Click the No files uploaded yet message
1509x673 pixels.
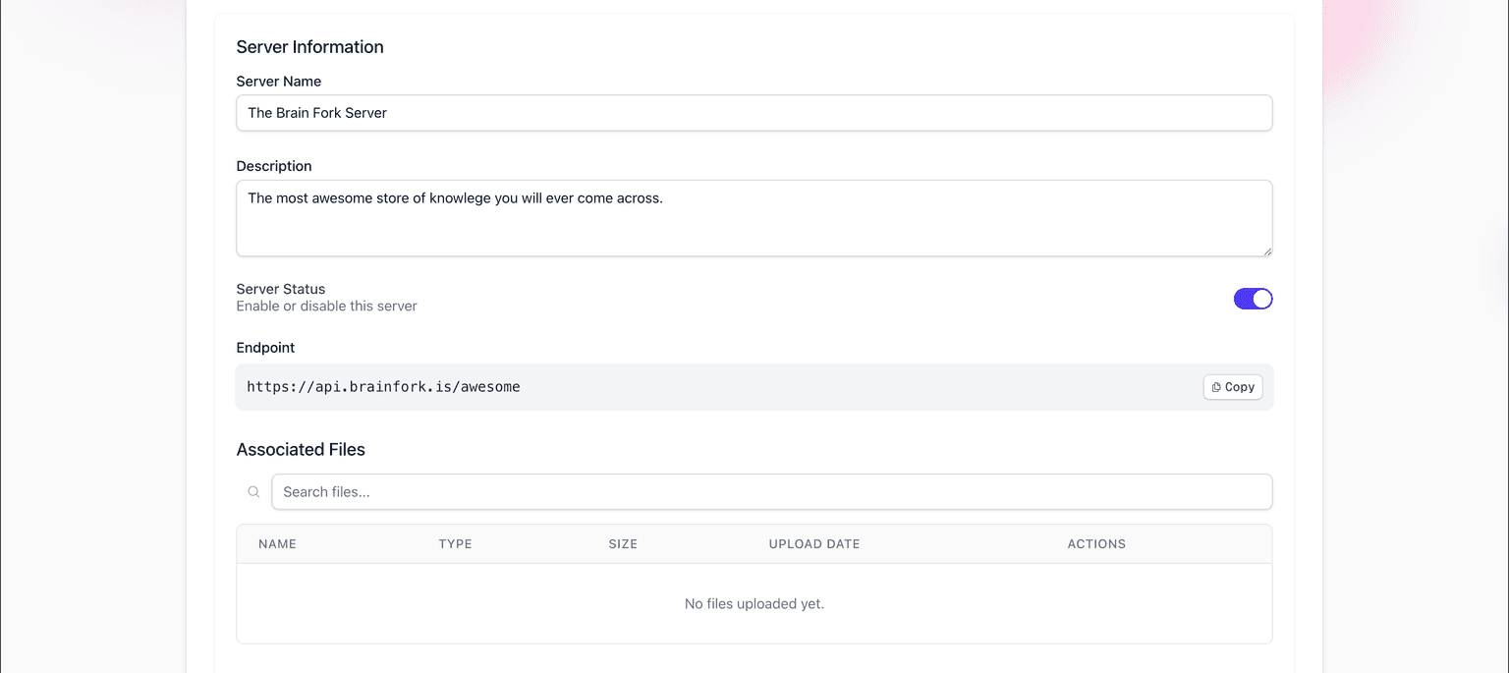[754, 603]
